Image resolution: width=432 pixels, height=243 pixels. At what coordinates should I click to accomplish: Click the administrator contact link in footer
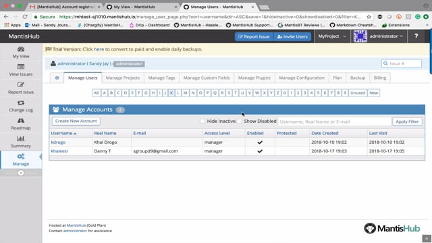pos(75,231)
